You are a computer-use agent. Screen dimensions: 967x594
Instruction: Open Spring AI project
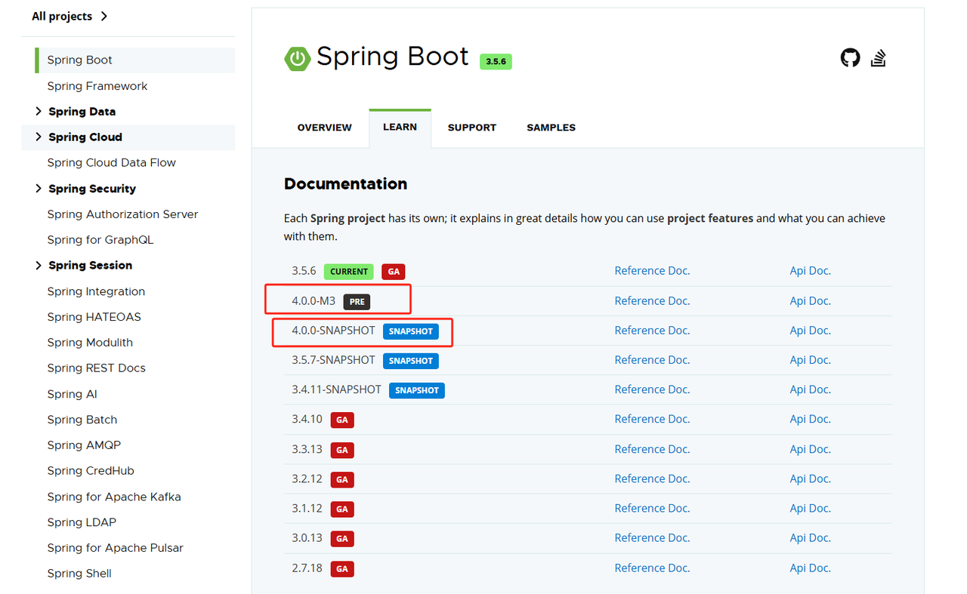(72, 394)
